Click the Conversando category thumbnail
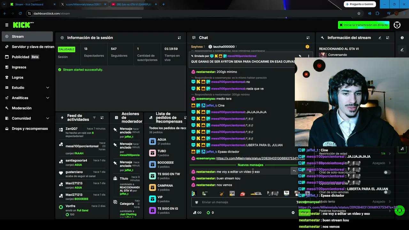Image resolution: width=409 pixels, height=230 pixels. [323, 55]
